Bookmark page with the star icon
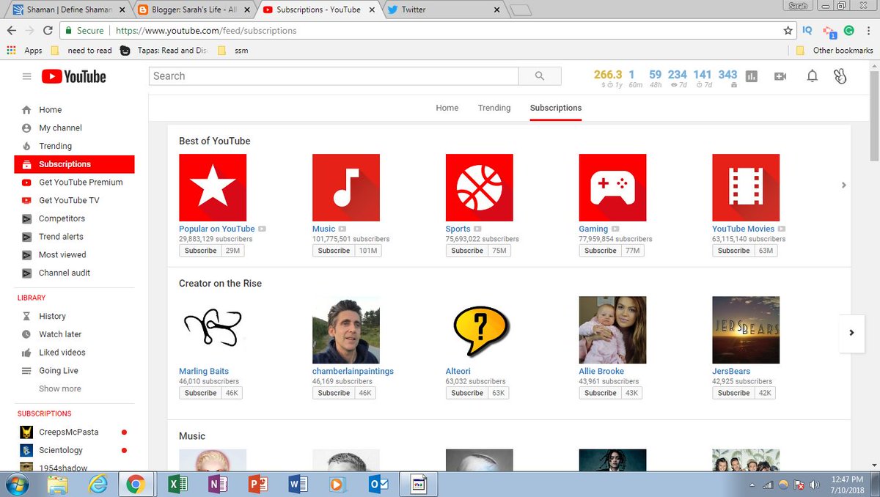Viewport: 880px width, 497px height. coord(788,31)
